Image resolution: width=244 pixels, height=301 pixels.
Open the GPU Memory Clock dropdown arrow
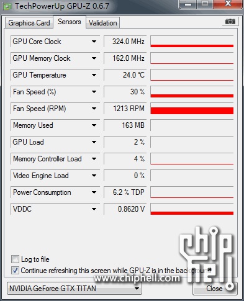pyautogui.click(x=94, y=58)
